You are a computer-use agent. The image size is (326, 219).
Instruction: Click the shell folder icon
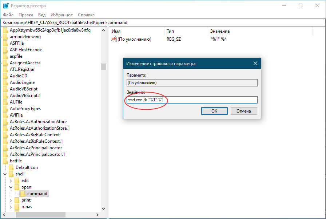click(11, 174)
